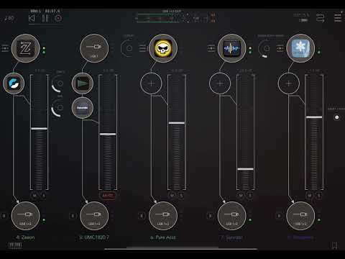Open the USB 7 hardware input node
345x259 pixels.
pyautogui.click(x=94, y=48)
